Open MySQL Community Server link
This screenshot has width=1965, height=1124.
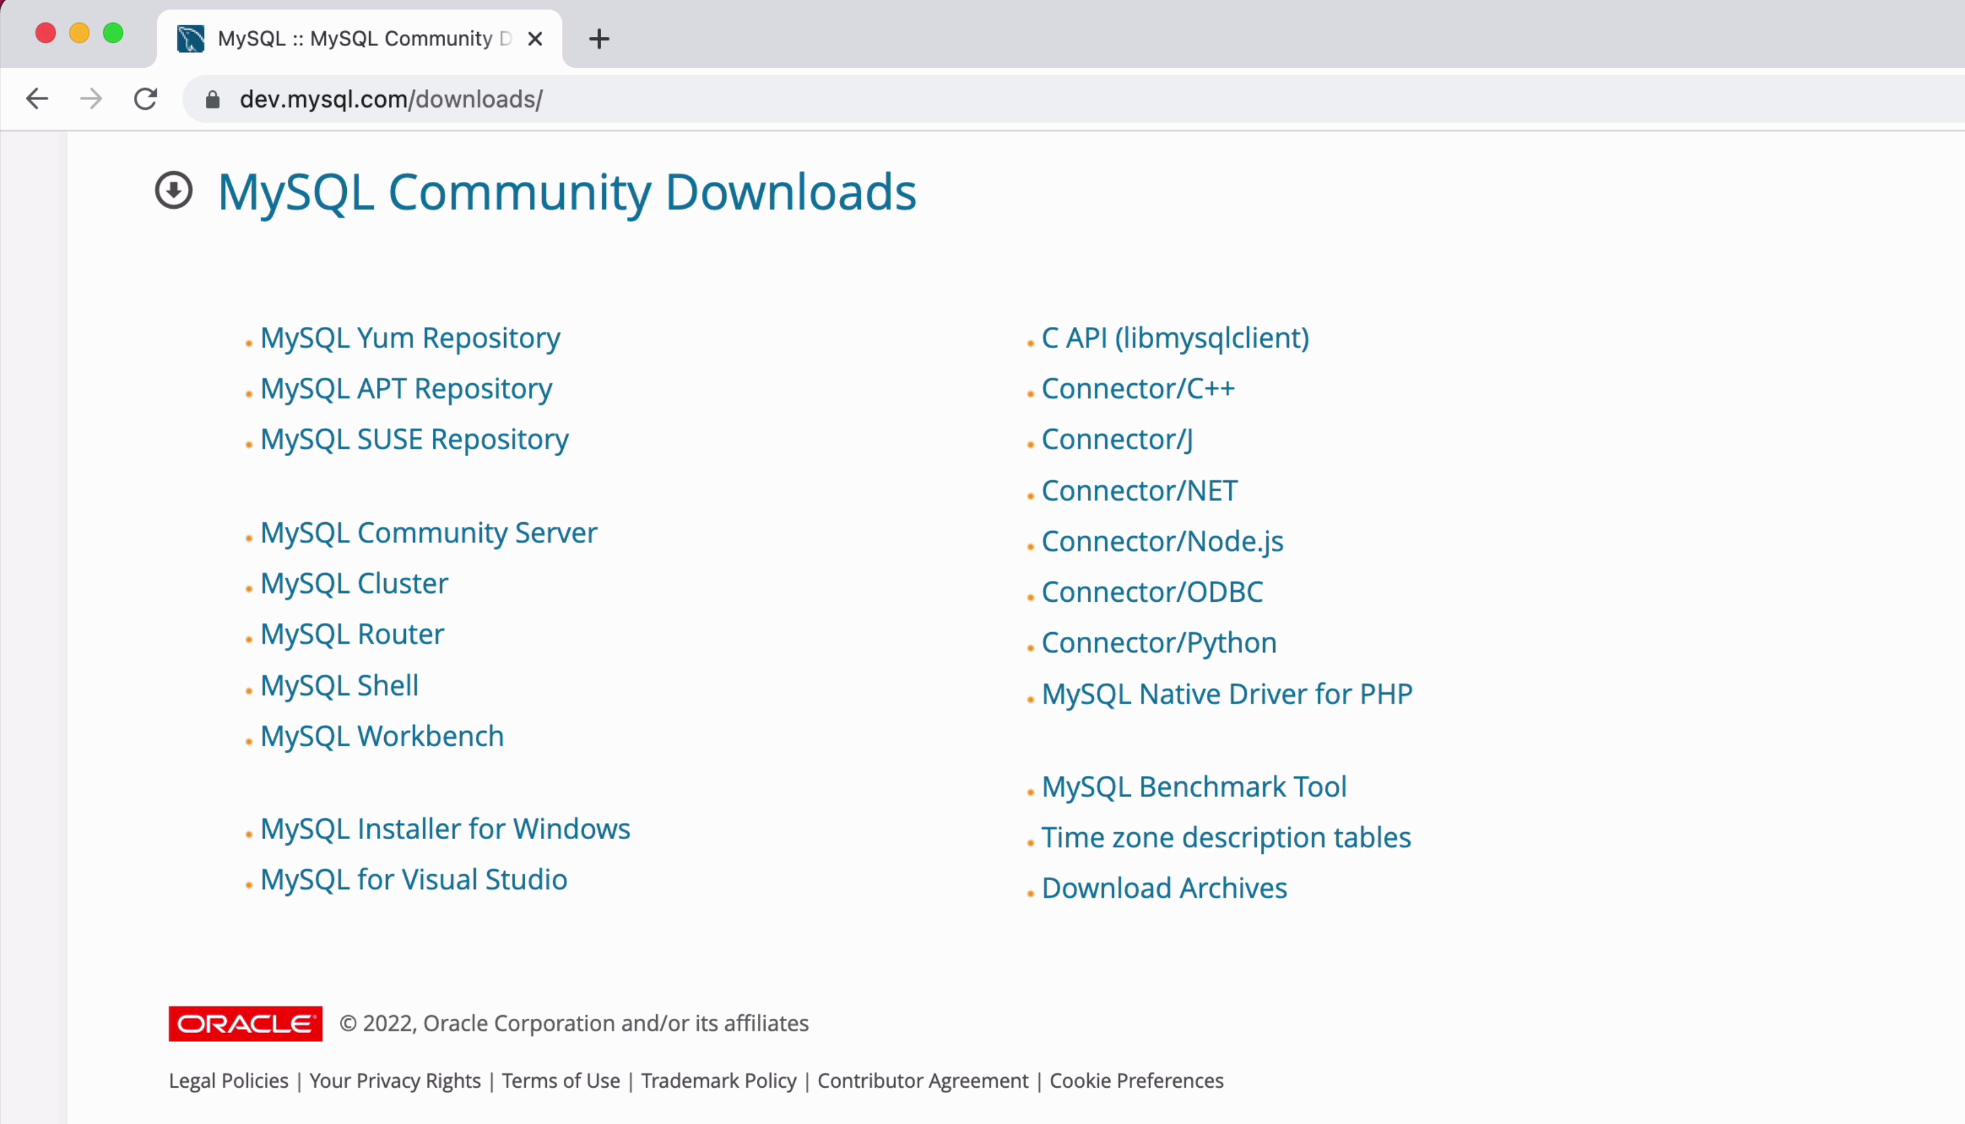(428, 533)
